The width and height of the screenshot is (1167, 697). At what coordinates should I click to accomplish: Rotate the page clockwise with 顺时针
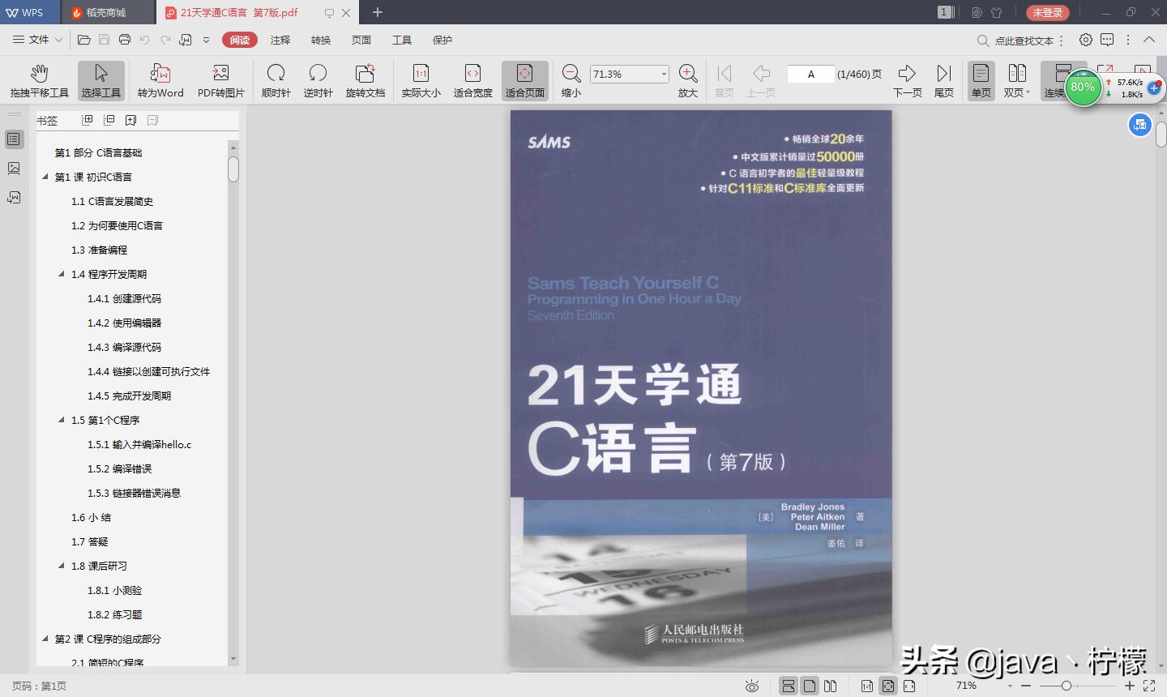tap(276, 79)
